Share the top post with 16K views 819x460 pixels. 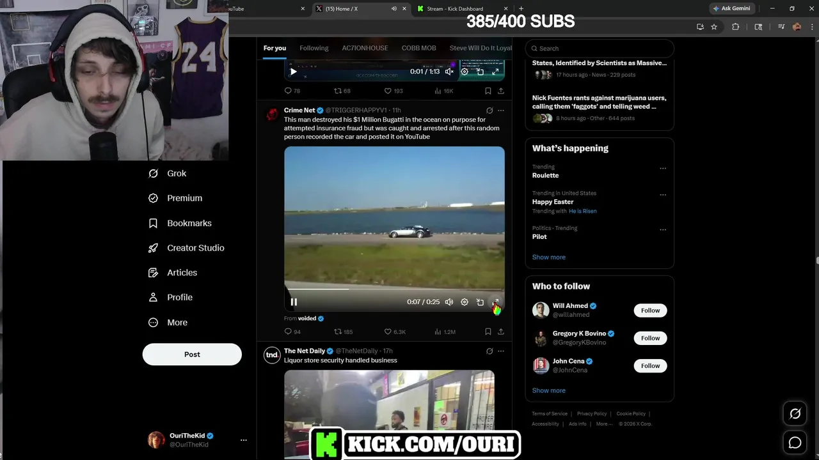click(500, 91)
